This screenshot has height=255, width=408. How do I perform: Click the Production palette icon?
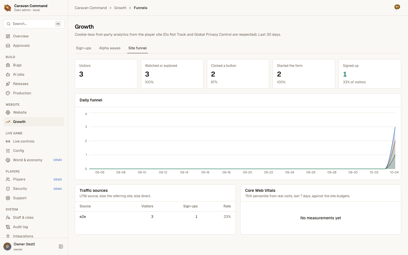point(8,93)
